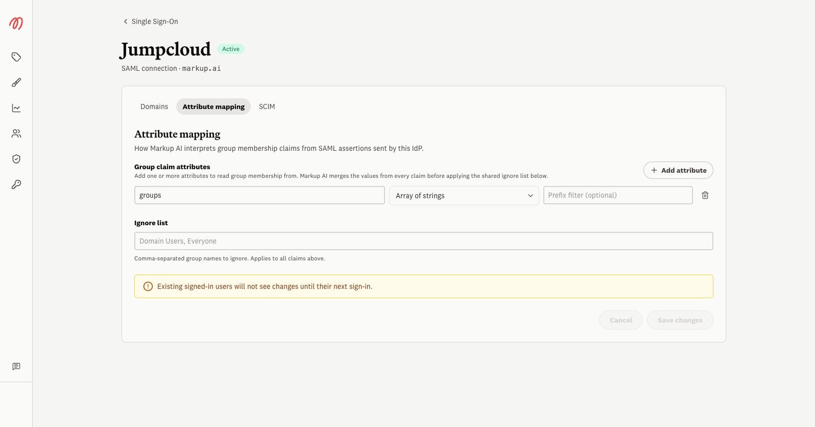This screenshot has height=427, width=815.
Task: Expand the Array of strings dropdown
Action: click(464, 196)
